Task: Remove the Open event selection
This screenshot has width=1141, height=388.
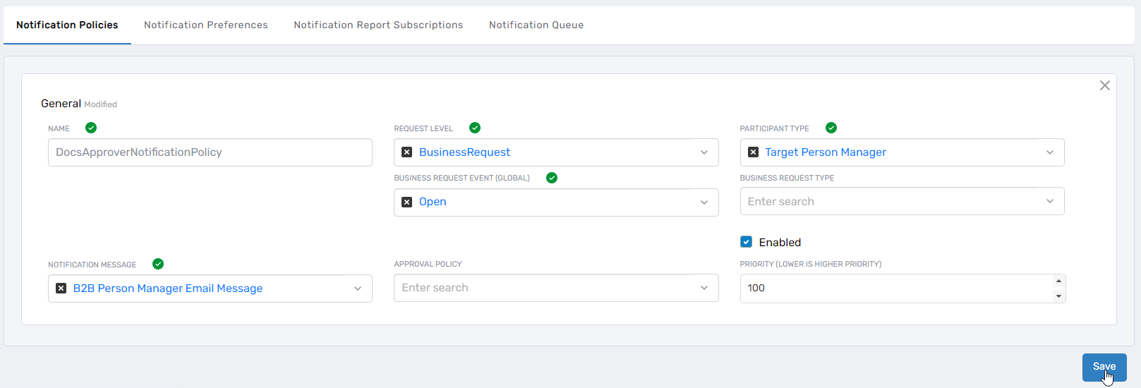Action: pos(406,202)
